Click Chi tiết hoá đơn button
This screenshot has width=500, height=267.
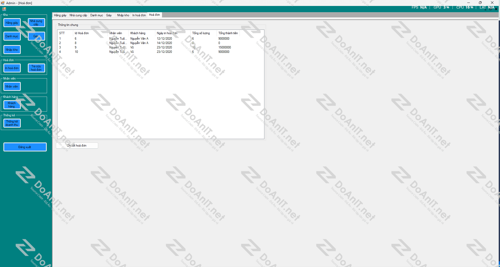point(77,146)
